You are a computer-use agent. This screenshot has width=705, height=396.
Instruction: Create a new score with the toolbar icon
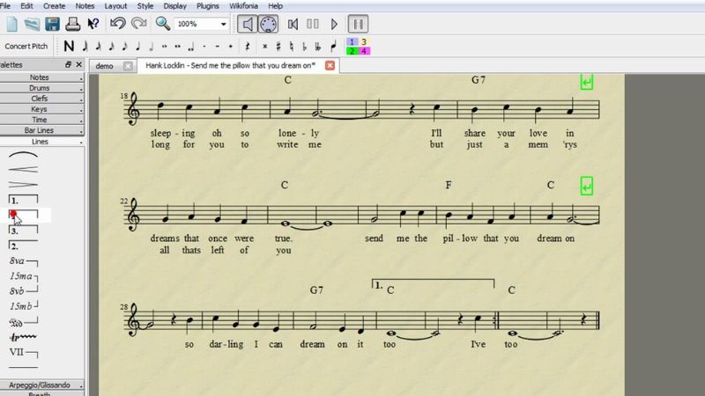[x=11, y=24]
